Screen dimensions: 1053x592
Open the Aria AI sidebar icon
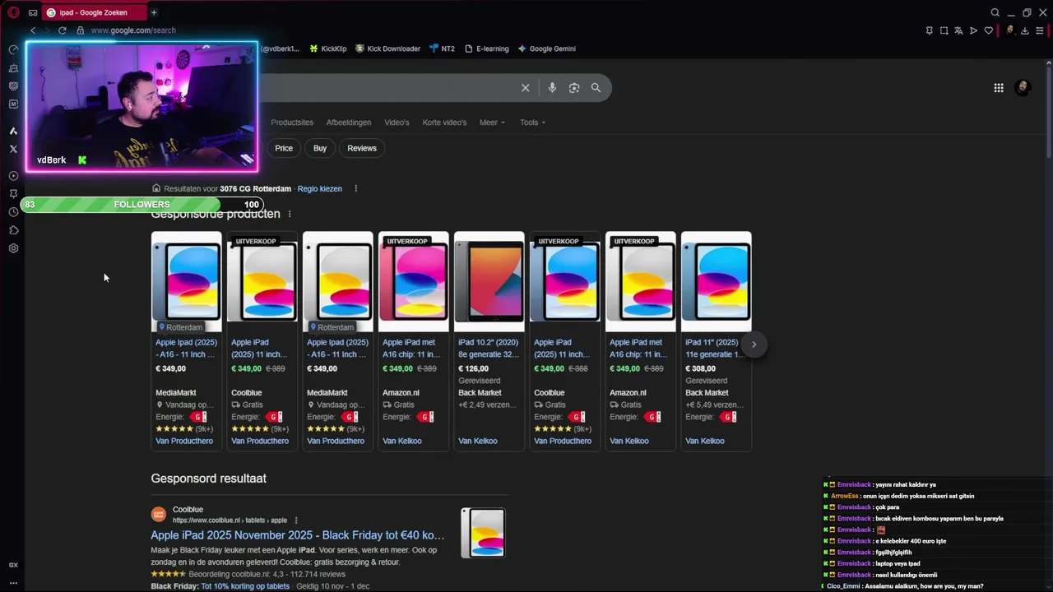click(x=13, y=131)
